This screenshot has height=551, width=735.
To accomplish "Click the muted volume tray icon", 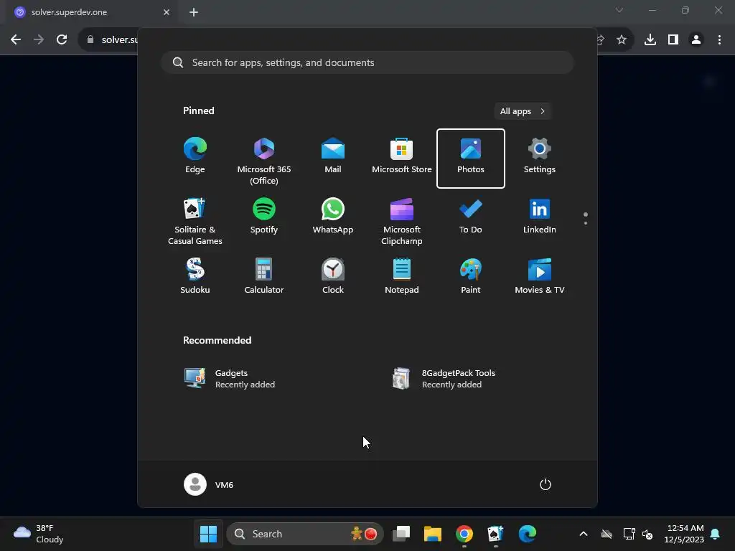I will tap(648, 534).
